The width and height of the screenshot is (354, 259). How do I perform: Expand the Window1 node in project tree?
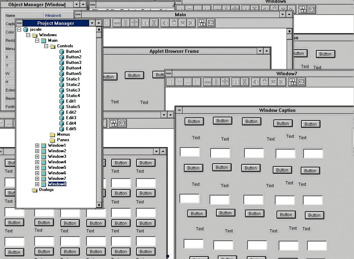(x=37, y=145)
